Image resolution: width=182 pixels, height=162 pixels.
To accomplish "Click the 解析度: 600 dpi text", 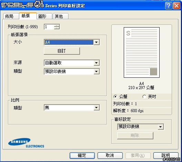I will point(128,111).
